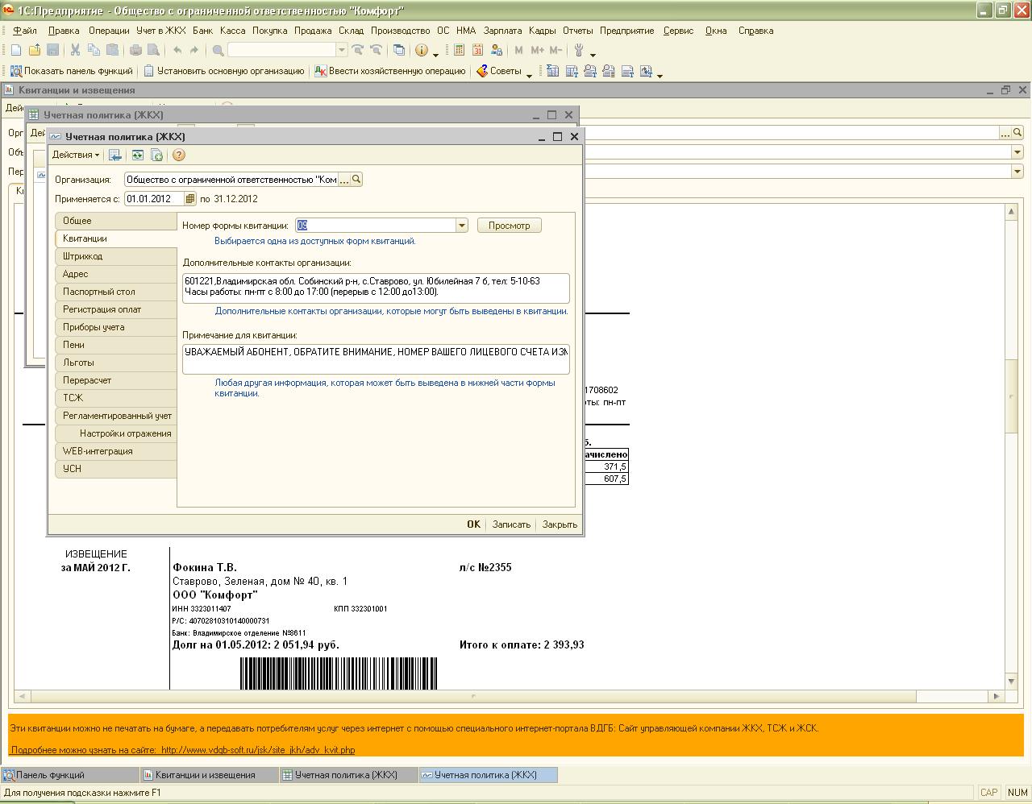Expand the Номер формы квитанции dropdown
The width and height of the screenshot is (1032, 804).
[x=462, y=226]
